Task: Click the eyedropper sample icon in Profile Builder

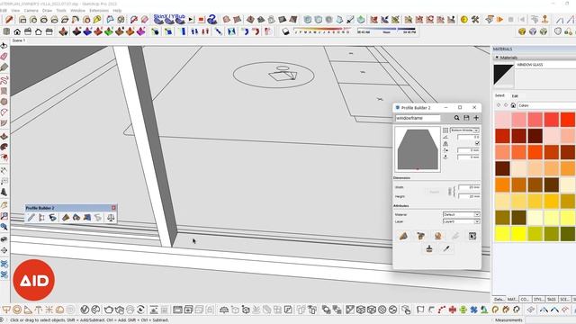Action: [446, 249]
